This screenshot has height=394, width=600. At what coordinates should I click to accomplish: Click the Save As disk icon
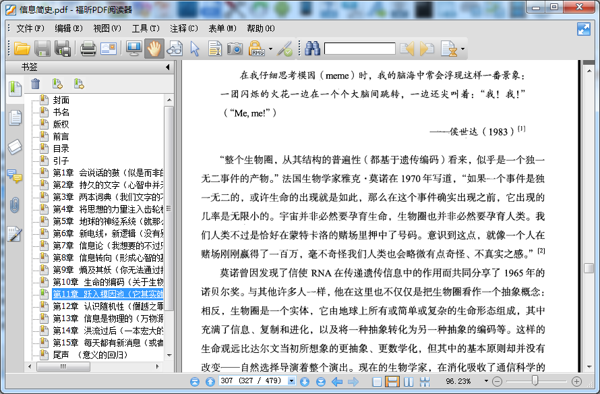click(x=63, y=49)
